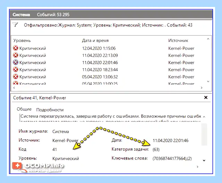Select event dated 12.04.2020 1:15:06
This screenshot has width=222, height=183.
99,49
